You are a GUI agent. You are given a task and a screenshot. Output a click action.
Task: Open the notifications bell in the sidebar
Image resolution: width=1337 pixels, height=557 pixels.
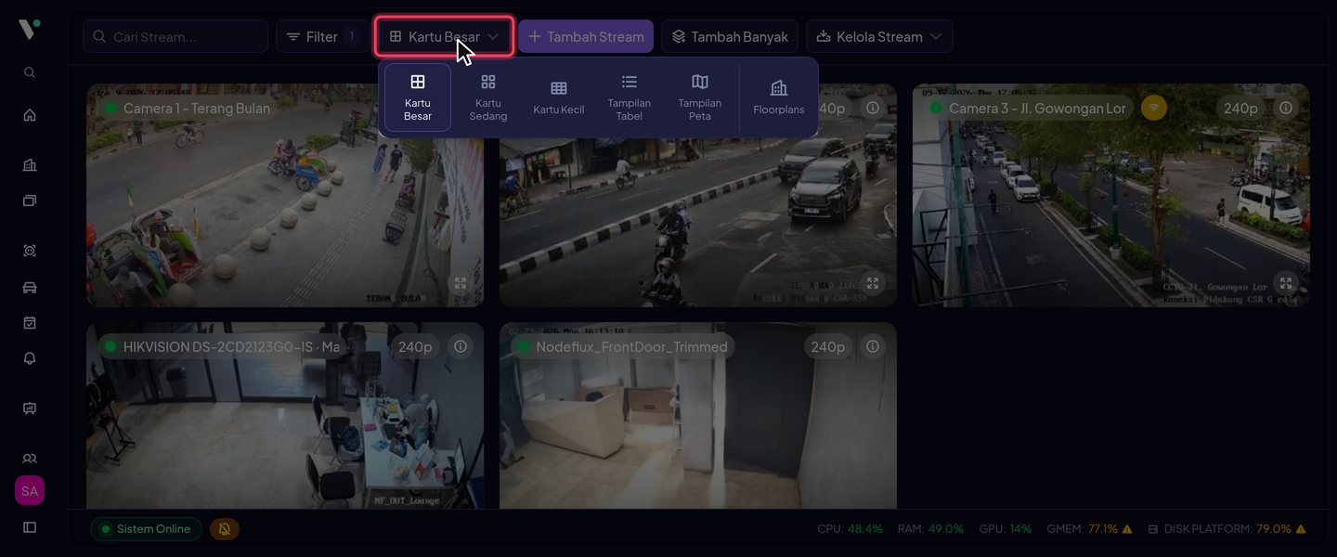(30, 358)
